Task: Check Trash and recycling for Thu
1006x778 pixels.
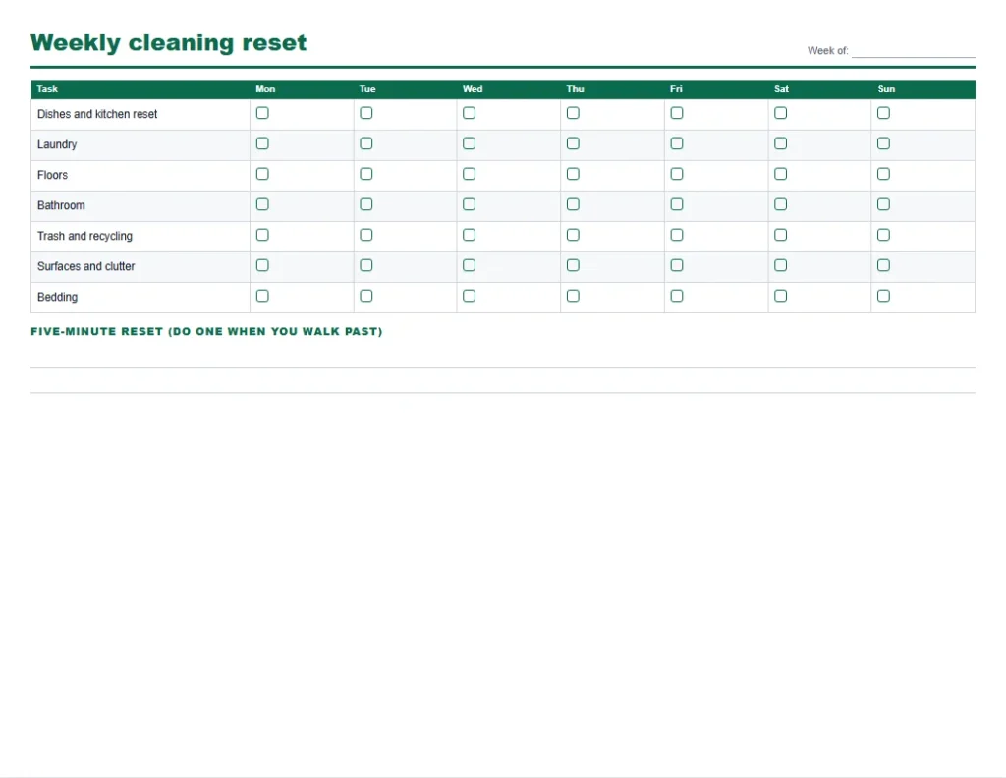Action: pyautogui.click(x=573, y=235)
